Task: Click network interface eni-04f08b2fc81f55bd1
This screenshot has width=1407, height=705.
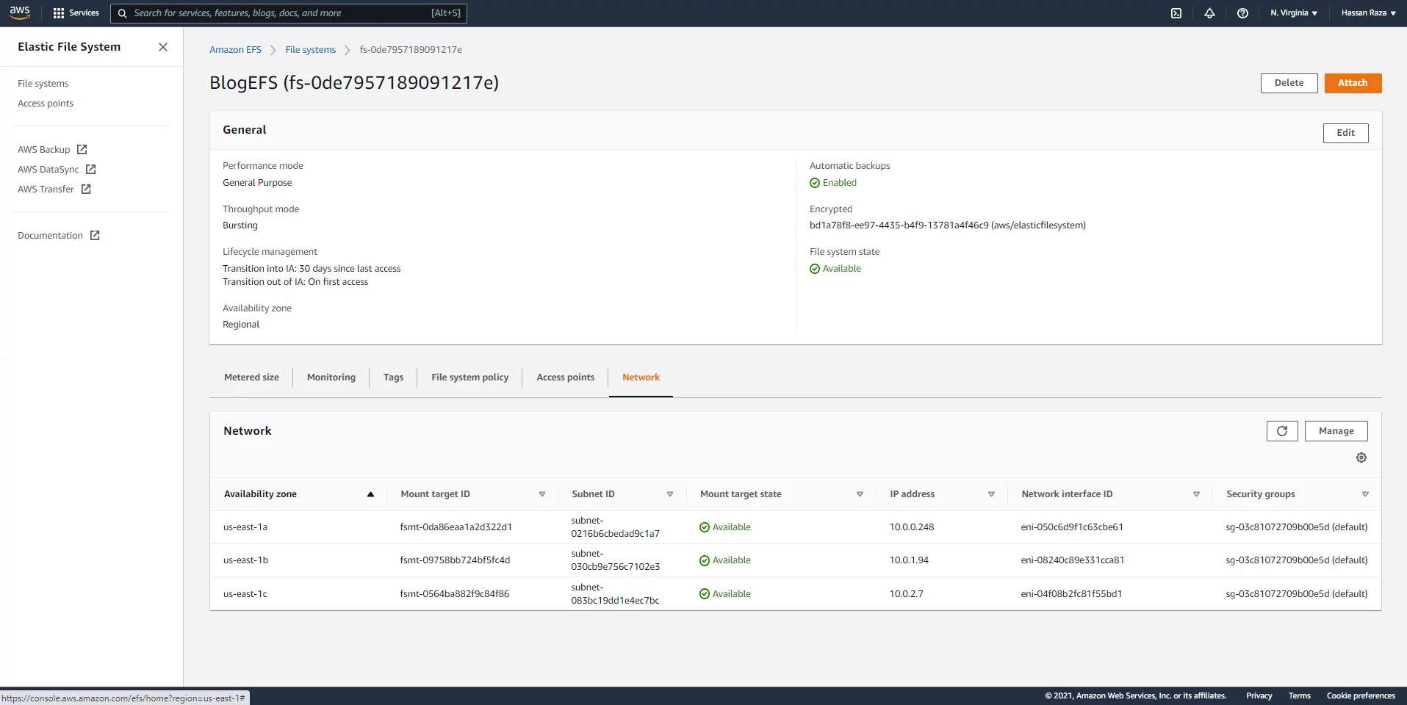Action: coord(1071,594)
